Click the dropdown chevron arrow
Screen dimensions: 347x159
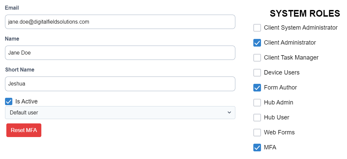click(x=229, y=112)
